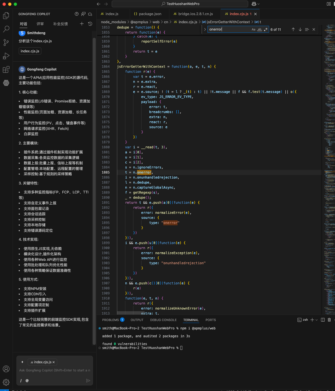
Task: Click the help icon in Gongfeng Copilot header
Action: 77,14
